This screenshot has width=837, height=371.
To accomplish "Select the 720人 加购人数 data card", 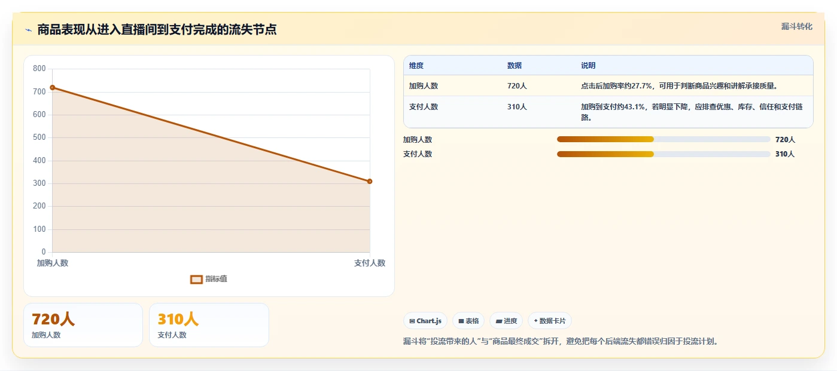I will coord(83,325).
